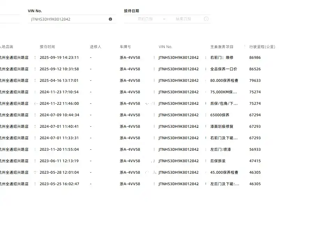Select the 全品保养一口价 service entry
The image size is (315, 236).
tap(224, 69)
